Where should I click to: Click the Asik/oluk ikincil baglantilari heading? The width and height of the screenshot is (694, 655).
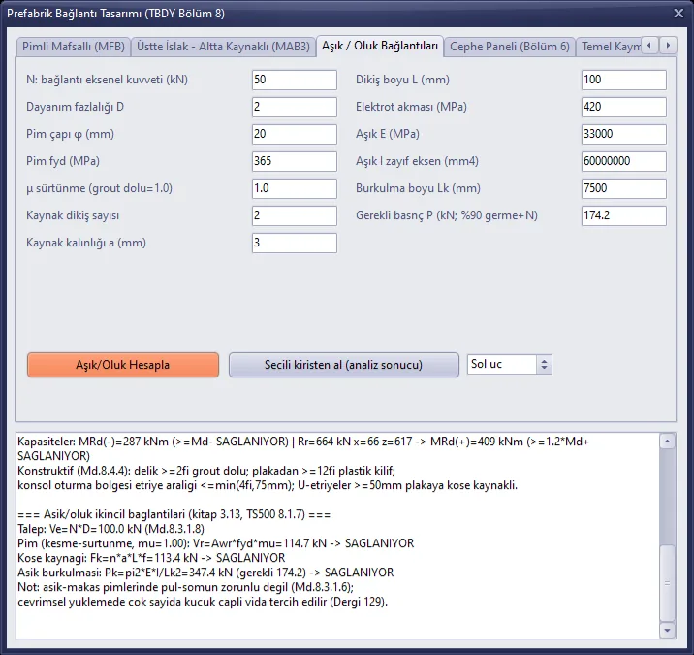(x=173, y=514)
